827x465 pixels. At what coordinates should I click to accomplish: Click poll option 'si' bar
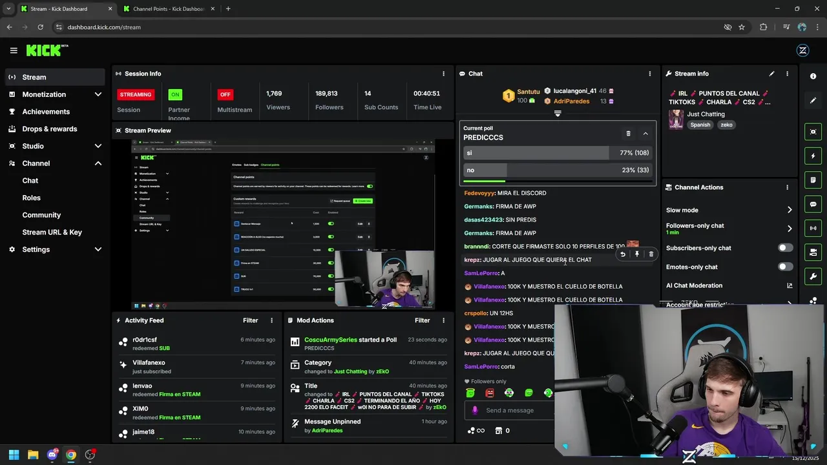[x=558, y=153]
